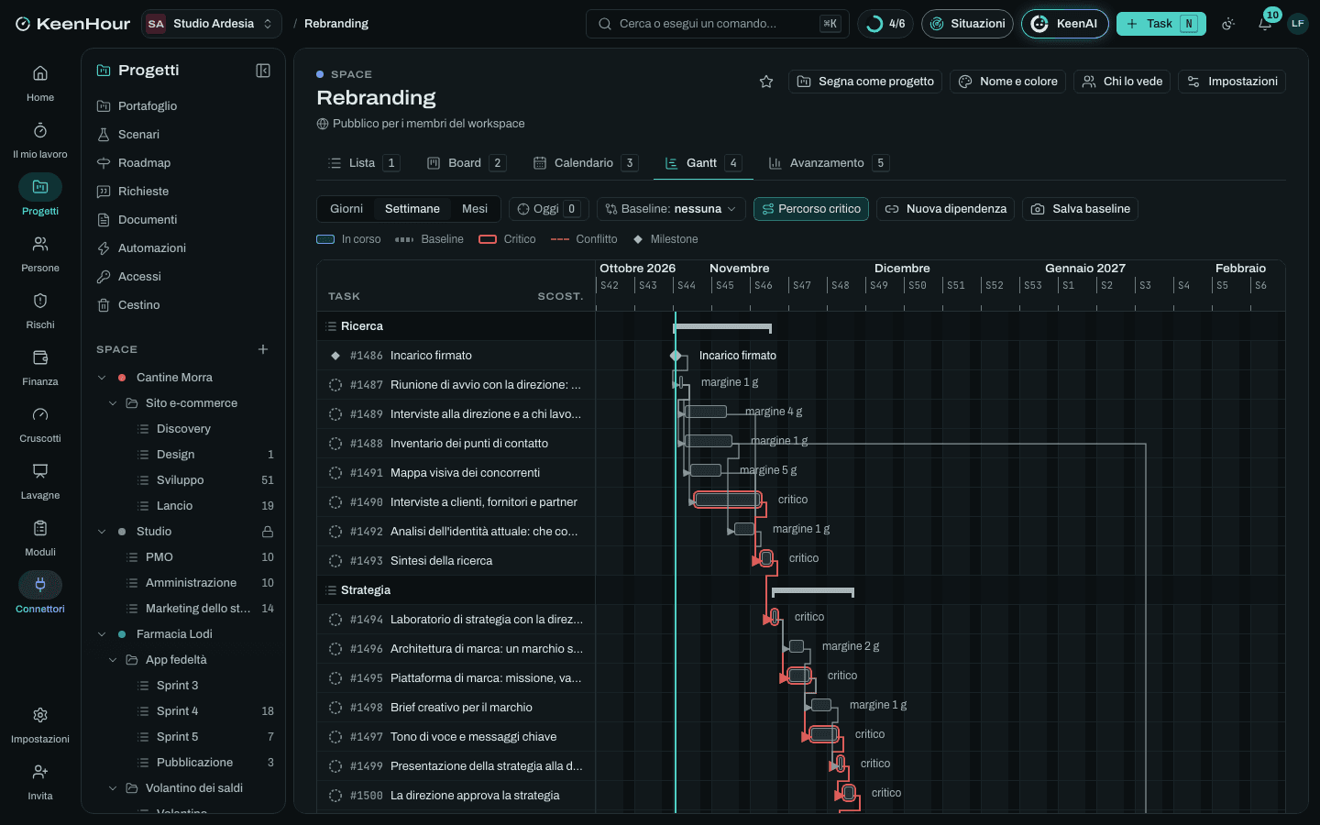The image size is (1320, 825).
Task: Switch to the Calendario tab
Action: pos(585,163)
